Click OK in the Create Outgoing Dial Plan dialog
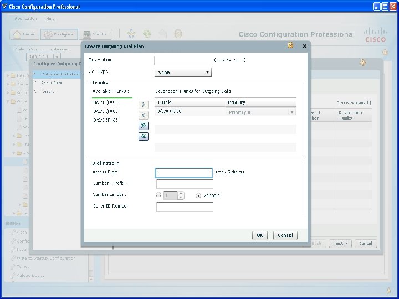This screenshot has width=399, height=299. tap(260, 235)
